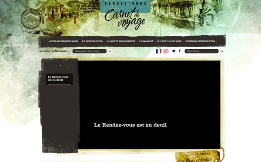The height and width of the screenshot is (162, 261).
Task: Submit search with Ok button
Action: [222, 51]
